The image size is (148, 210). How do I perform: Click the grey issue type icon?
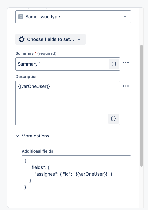pos(21,17)
